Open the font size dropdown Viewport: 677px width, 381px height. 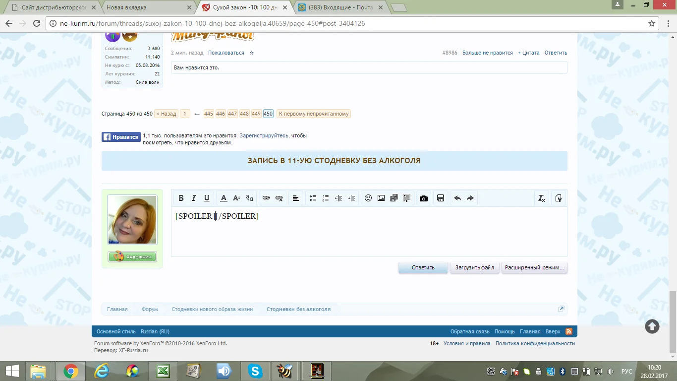[x=236, y=198]
